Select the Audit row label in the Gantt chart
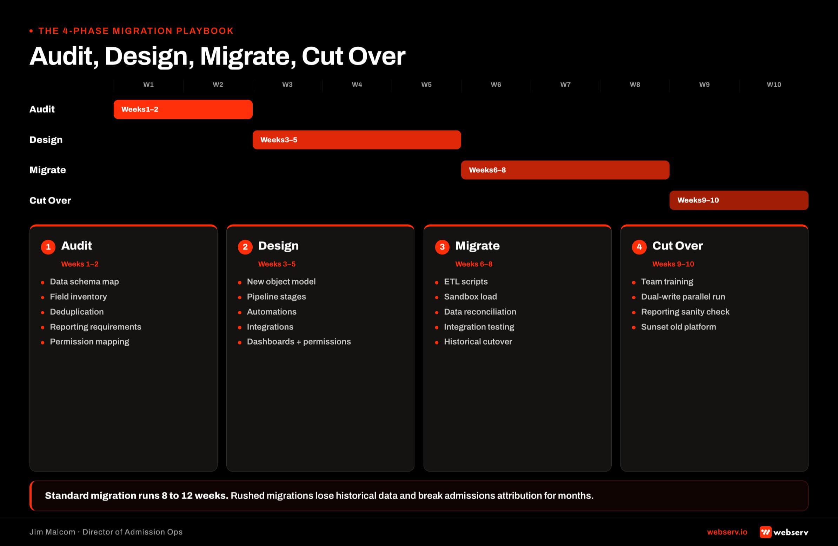Screen dimensions: 838x546 point(42,109)
